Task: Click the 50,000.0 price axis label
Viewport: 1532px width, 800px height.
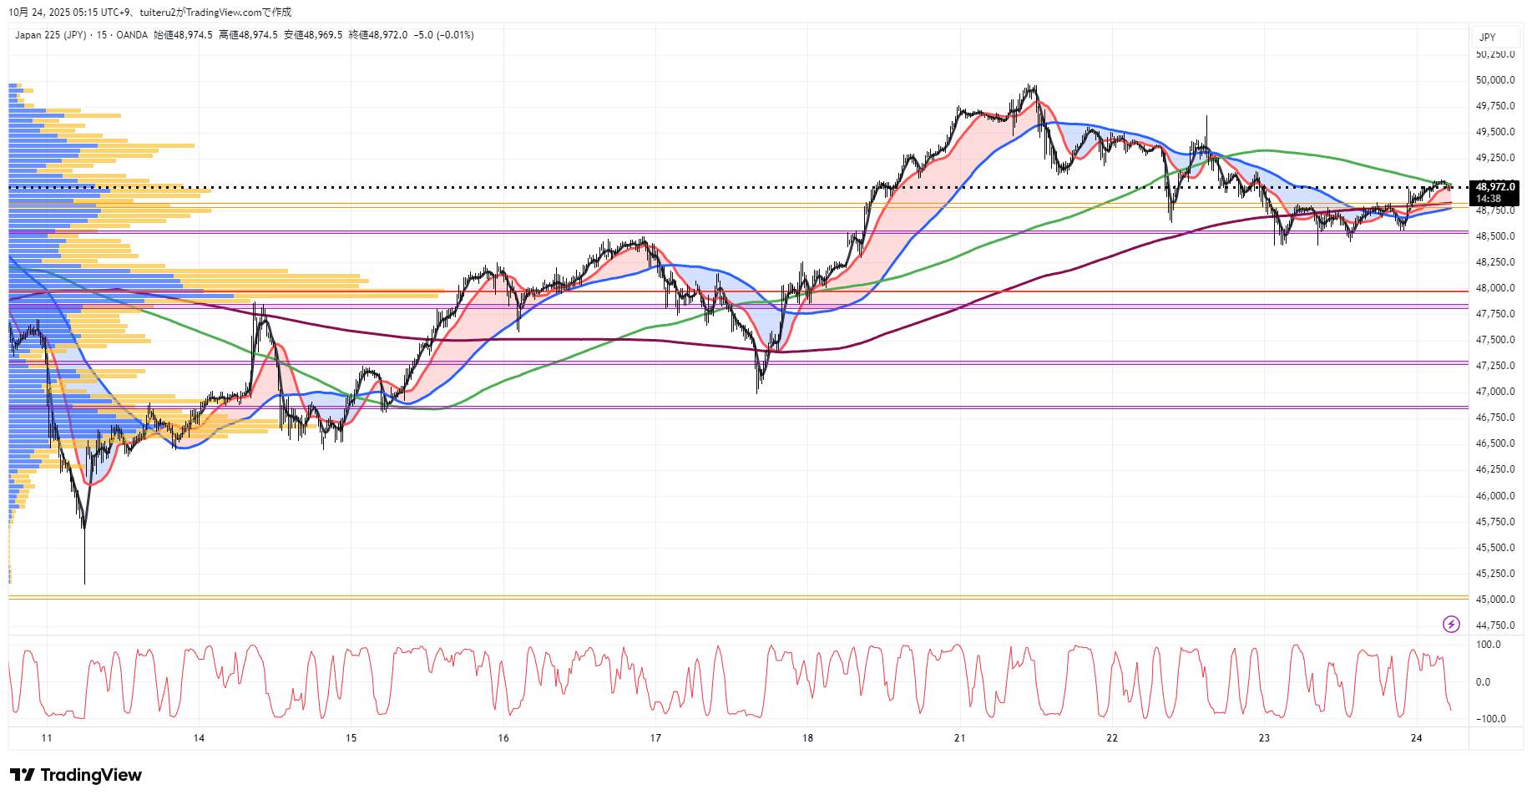Action: pos(1495,80)
